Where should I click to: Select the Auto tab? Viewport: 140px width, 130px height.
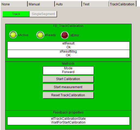click(x=68, y=4)
